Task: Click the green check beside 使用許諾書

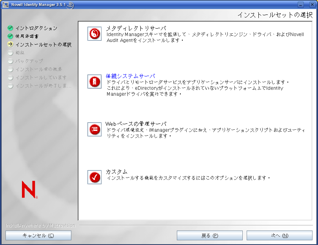Action: (x=9, y=36)
